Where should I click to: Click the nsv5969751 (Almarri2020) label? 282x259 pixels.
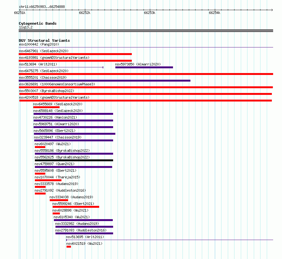pyautogui.click(x=56, y=124)
